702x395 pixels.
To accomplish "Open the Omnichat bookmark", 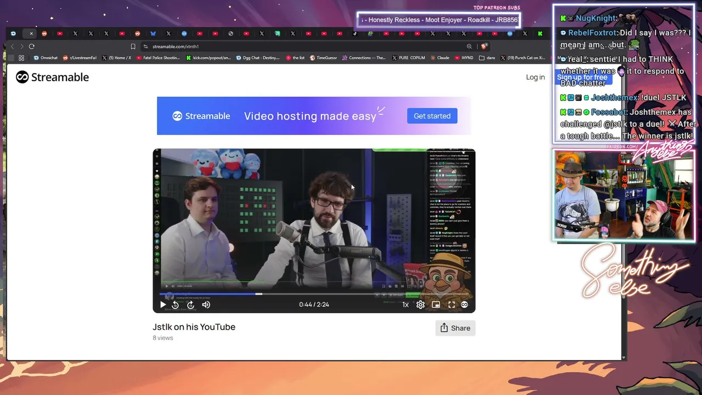I will [46, 58].
